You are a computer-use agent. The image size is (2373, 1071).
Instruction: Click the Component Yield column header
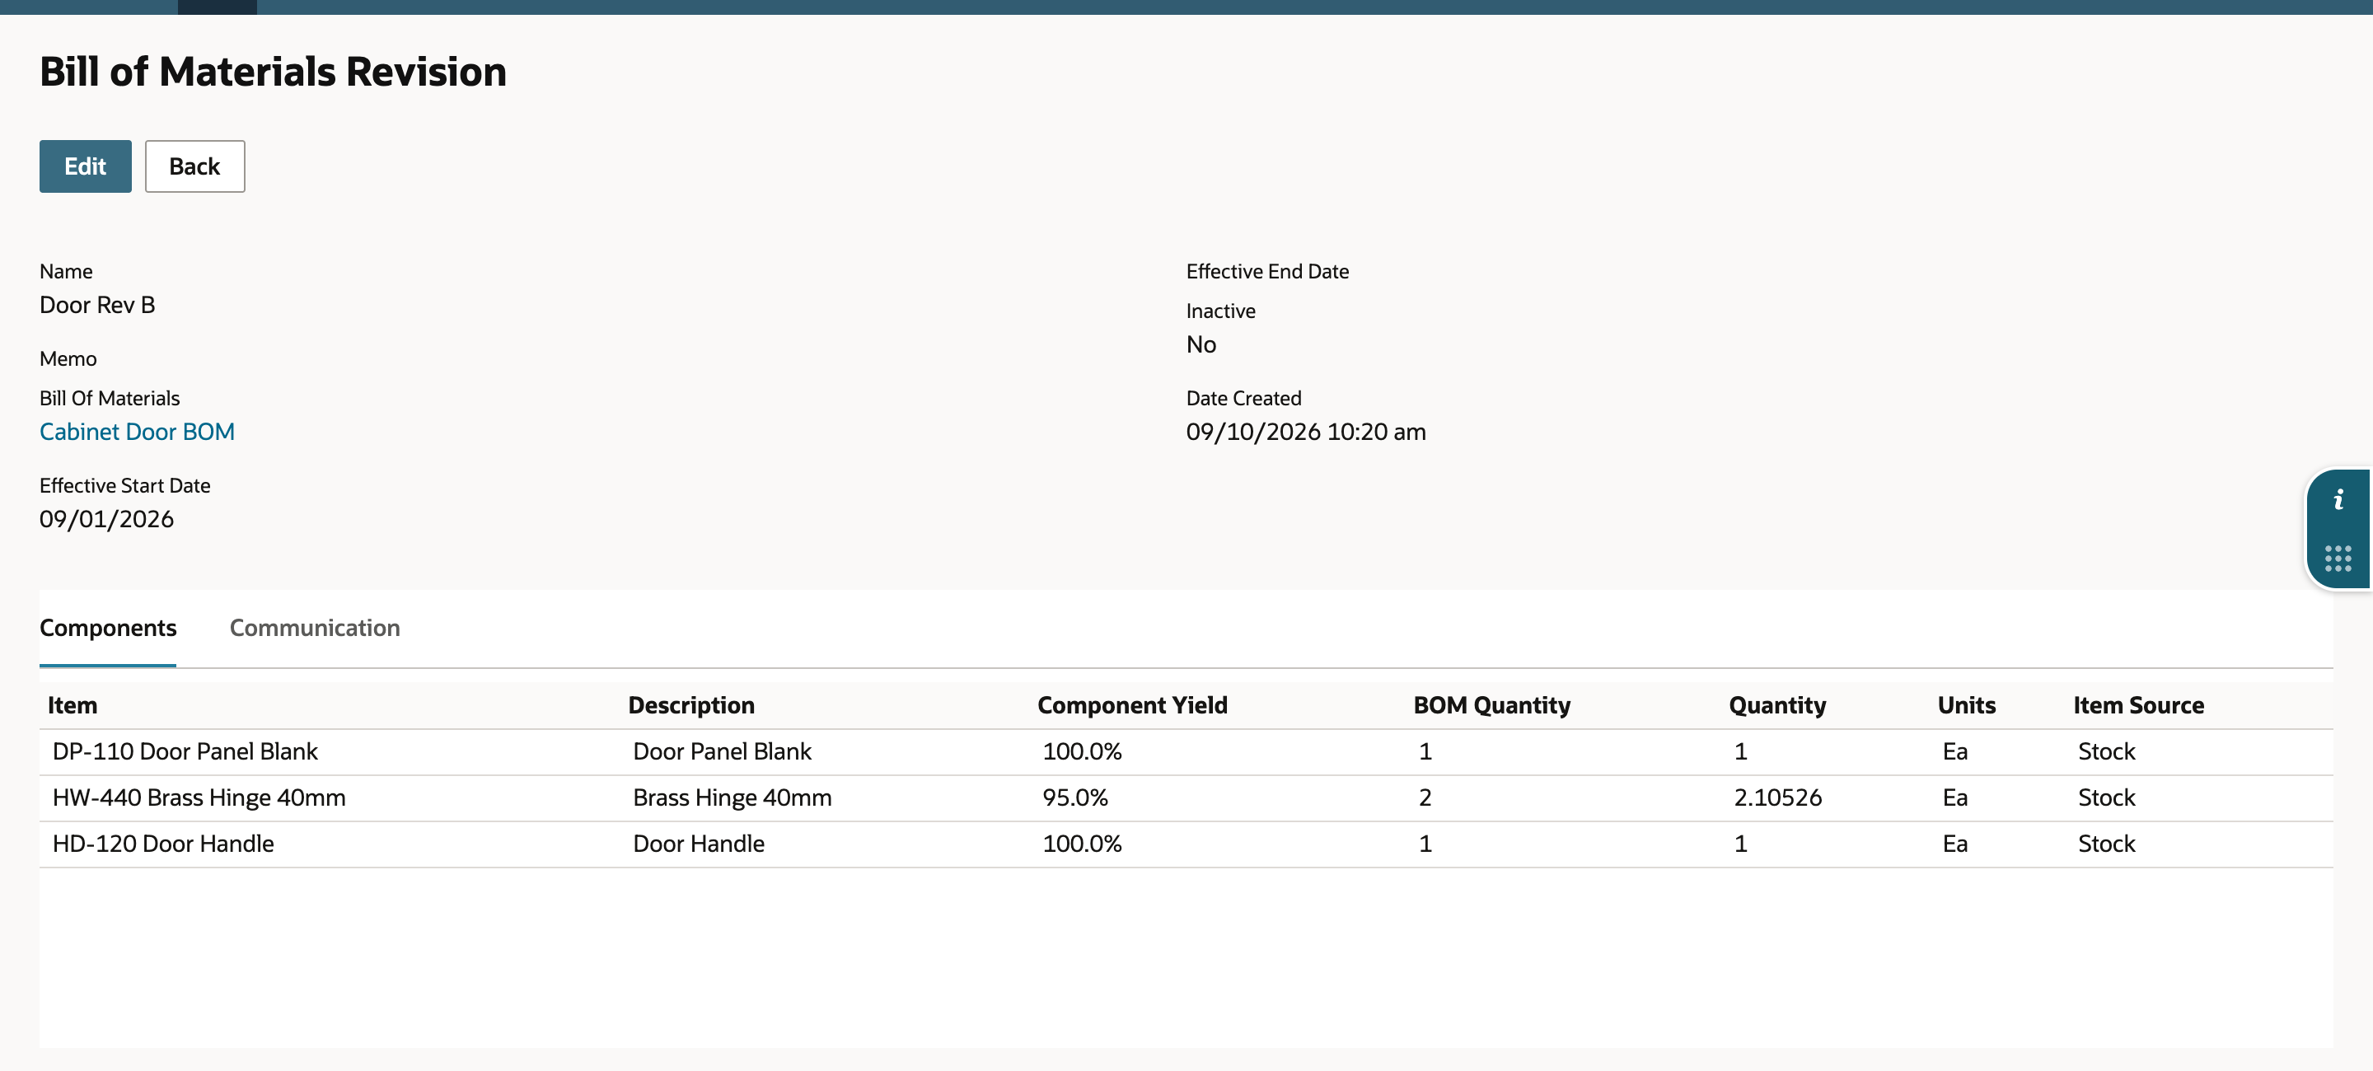[1132, 705]
